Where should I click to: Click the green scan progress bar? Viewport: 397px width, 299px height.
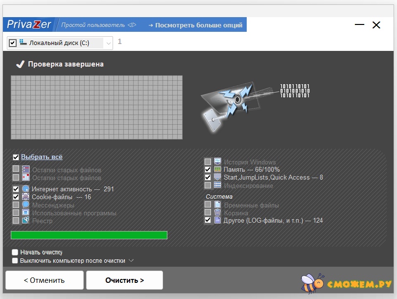coord(89,235)
